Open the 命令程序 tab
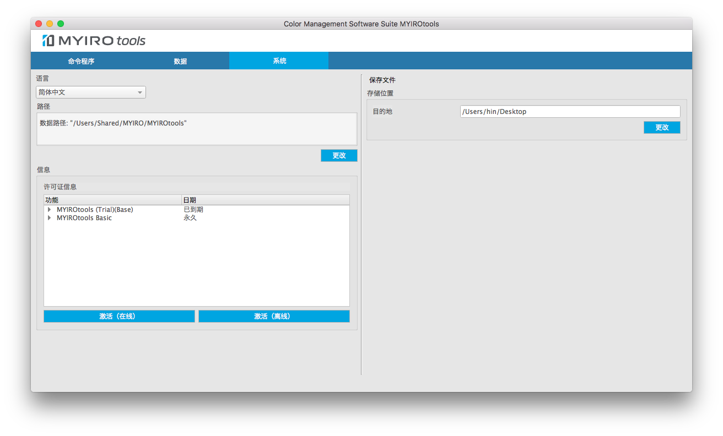 pos(82,61)
